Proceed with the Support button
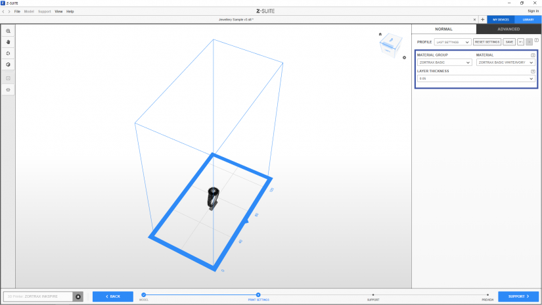 pyautogui.click(x=518, y=296)
